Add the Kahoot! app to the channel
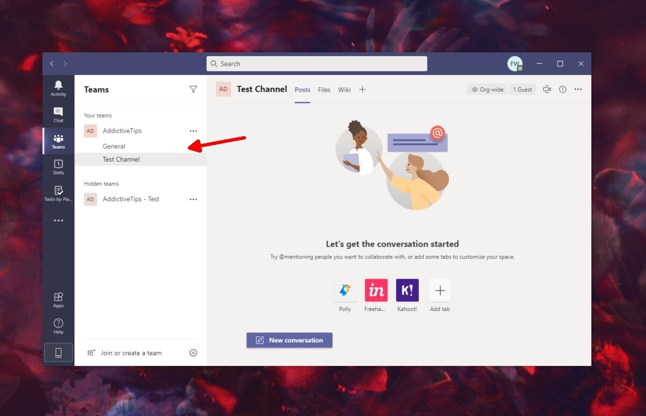 (407, 290)
